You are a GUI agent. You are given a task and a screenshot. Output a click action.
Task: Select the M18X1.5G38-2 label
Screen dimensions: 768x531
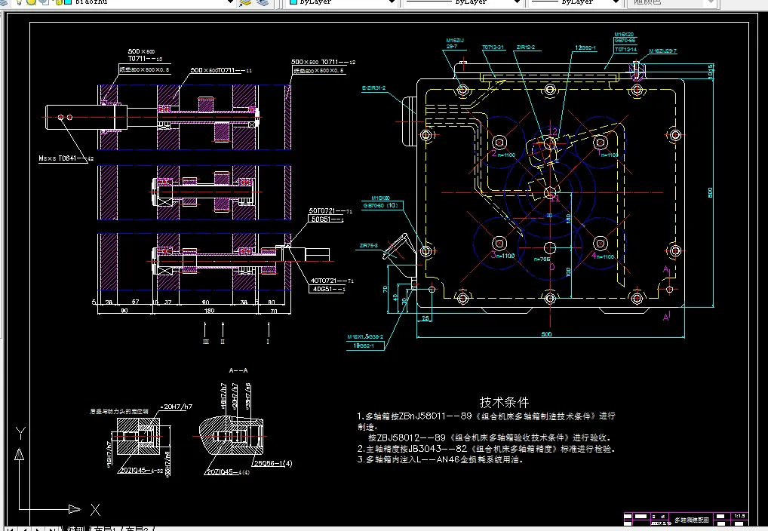(365, 337)
